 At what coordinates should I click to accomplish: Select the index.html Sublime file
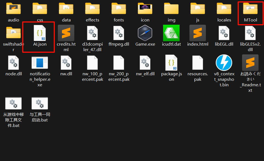point(197,33)
